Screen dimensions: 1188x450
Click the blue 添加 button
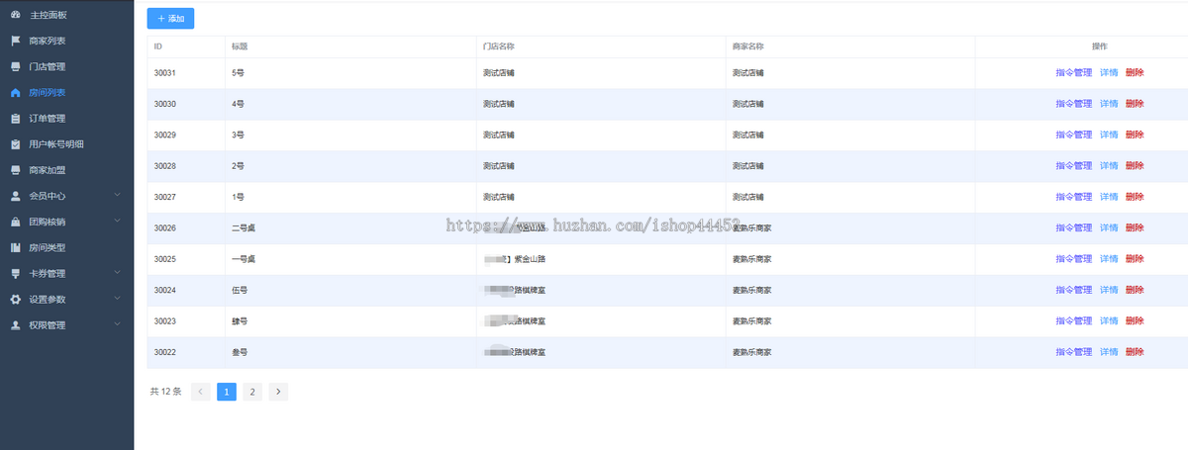pyautogui.click(x=170, y=18)
